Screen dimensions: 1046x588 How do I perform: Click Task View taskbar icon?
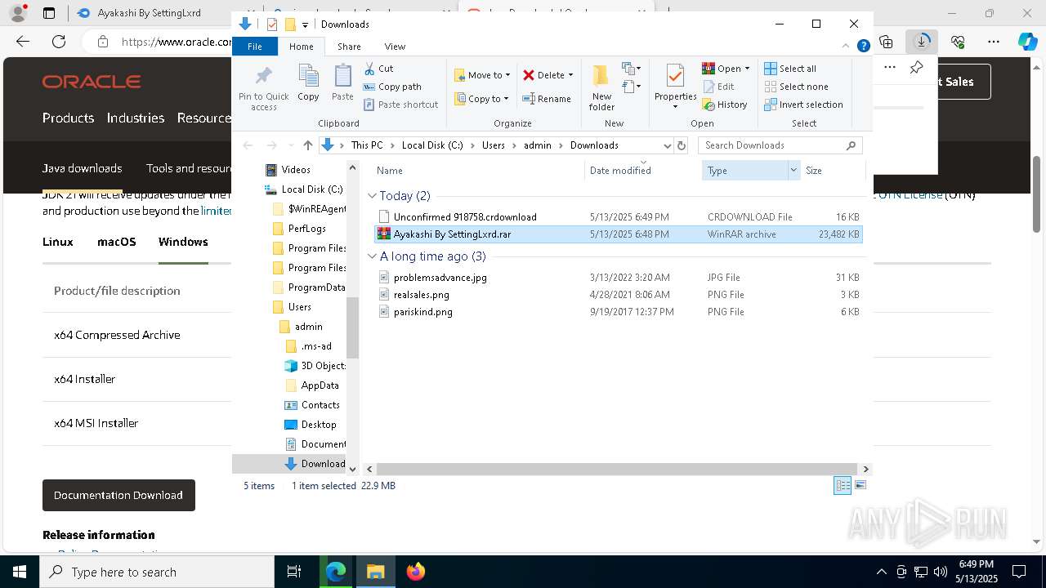tap(294, 572)
